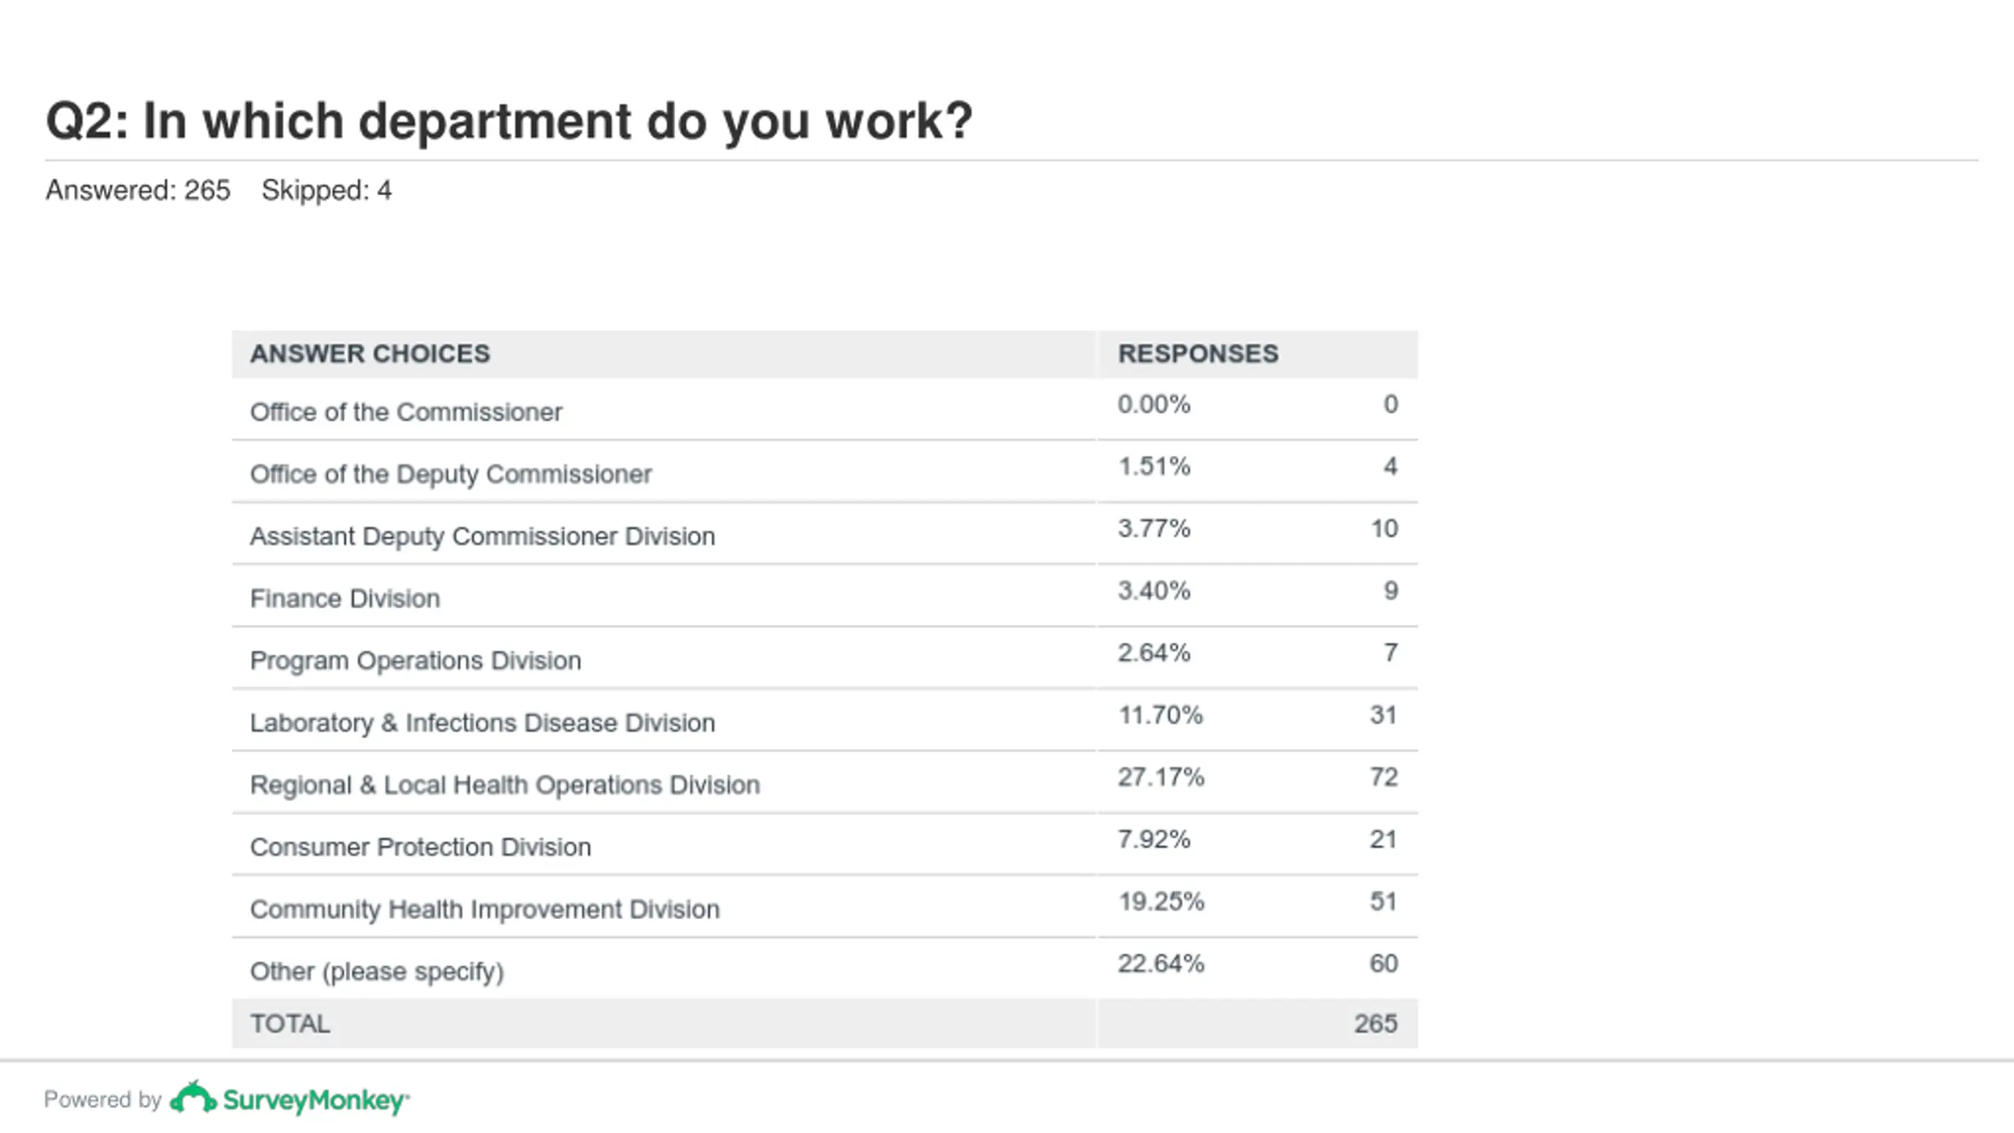Screen dimensions: 2014x1133
Task: Click the Answered: 265 label
Action: tap(138, 190)
